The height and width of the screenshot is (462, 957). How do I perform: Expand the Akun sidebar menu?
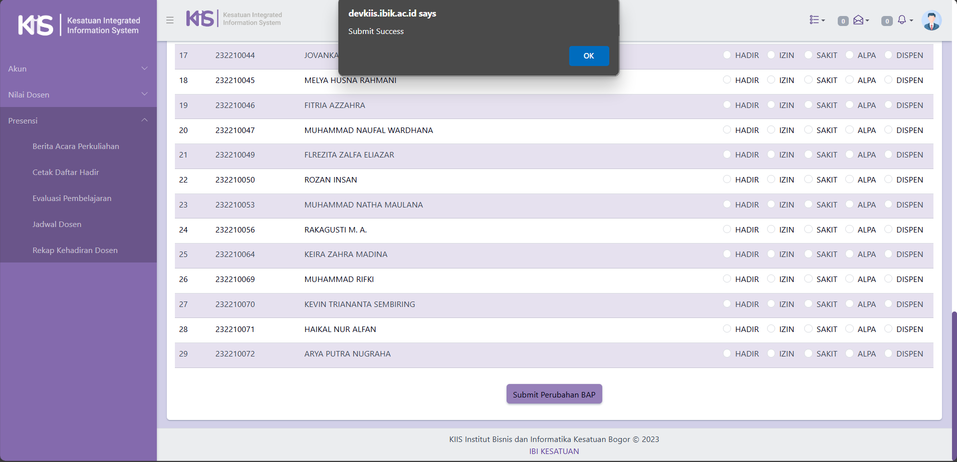tap(78, 68)
